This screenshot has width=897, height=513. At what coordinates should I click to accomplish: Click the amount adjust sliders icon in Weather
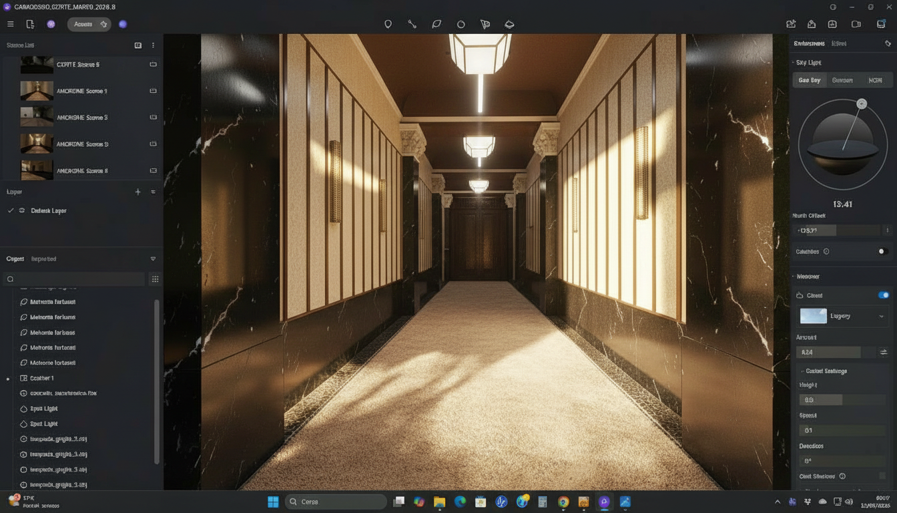pyautogui.click(x=884, y=352)
